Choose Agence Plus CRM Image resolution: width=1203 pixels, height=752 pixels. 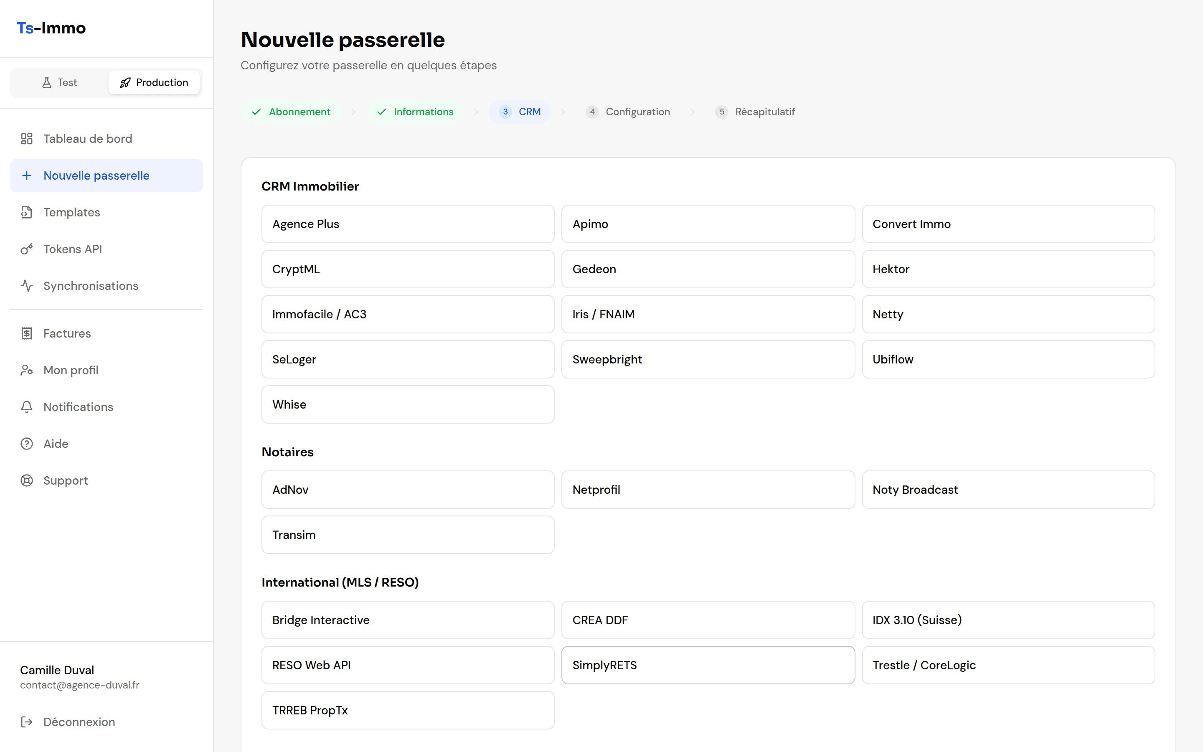point(408,224)
